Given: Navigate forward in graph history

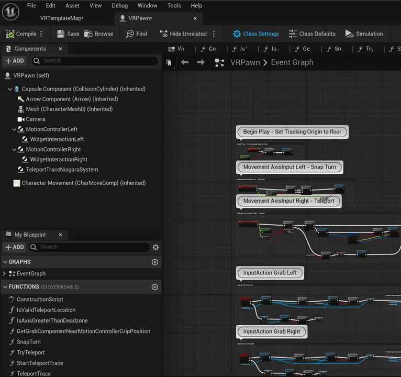Looking at the screenshot, I should pos(200,62).
